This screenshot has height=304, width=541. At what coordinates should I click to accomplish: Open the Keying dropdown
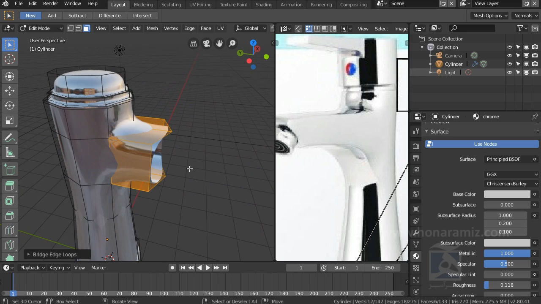click(x=59, y=268)
